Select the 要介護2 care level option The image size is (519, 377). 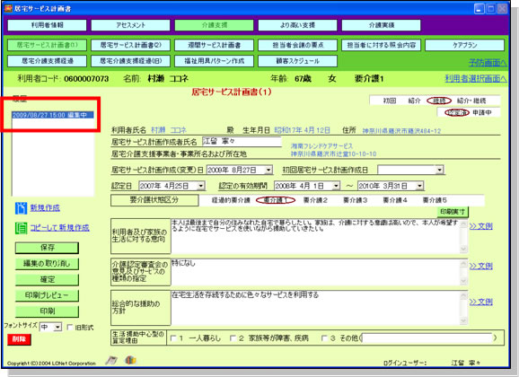click(x=315, y=200)
